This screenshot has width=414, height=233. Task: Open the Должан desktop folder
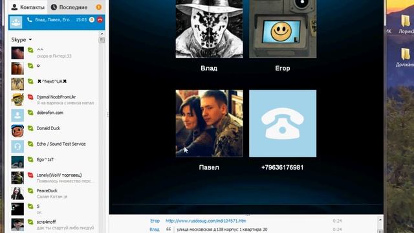(406, 58)
